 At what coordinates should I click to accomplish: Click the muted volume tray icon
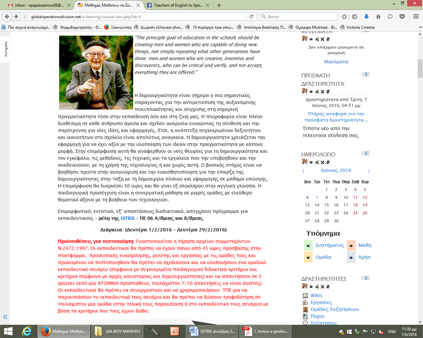pyautogui.click(x=381, y=332)
